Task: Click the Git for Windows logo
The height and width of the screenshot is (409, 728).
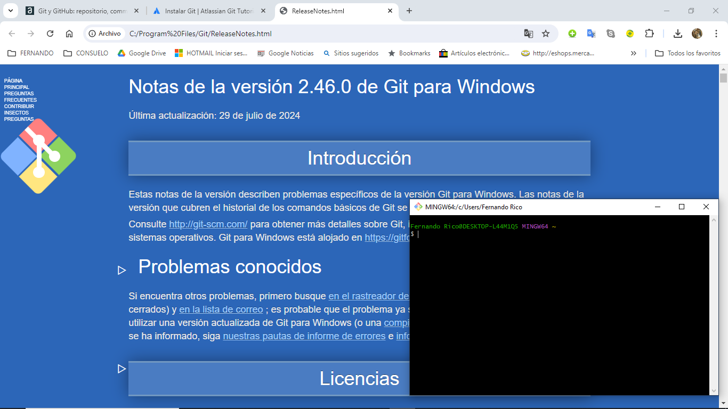Action: pos(38,156)
